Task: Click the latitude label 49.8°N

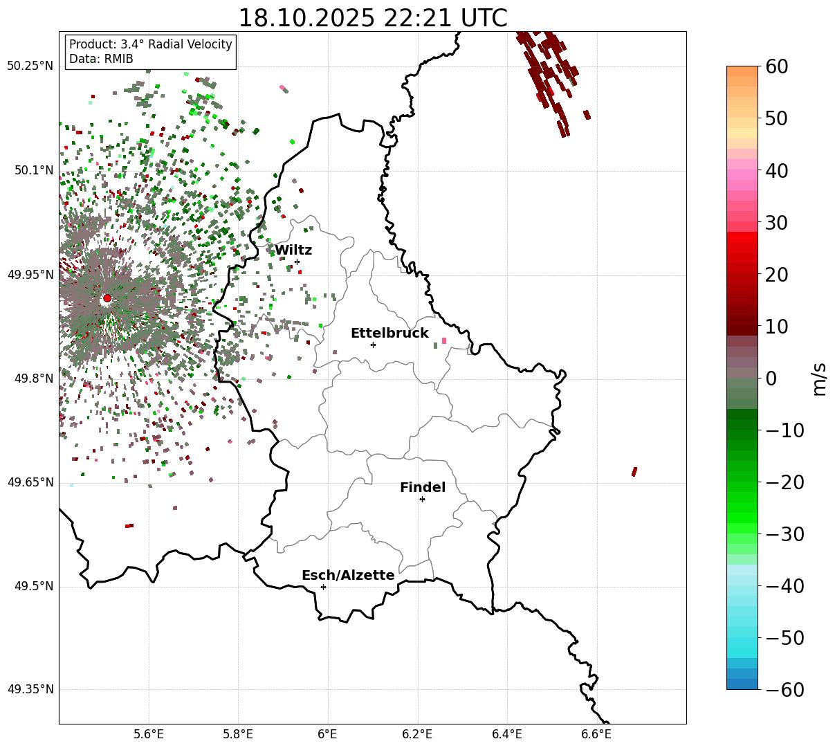Action: [x=33, y=378]
